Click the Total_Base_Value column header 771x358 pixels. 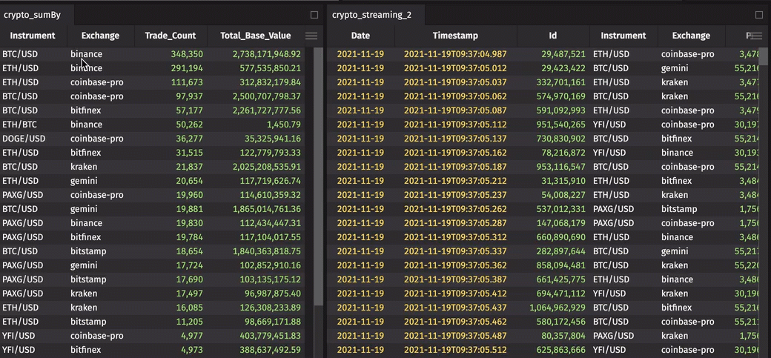[256, 36]
